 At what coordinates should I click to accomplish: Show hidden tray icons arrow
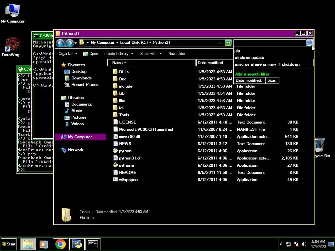tap(281, 244)
